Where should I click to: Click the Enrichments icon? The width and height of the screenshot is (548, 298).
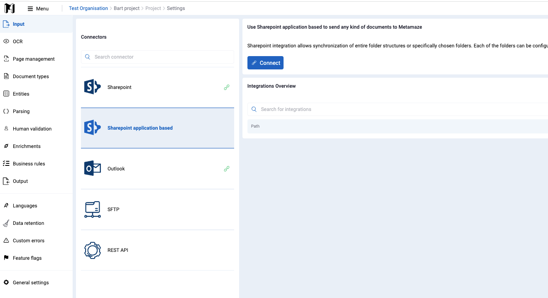coord(6,146)
